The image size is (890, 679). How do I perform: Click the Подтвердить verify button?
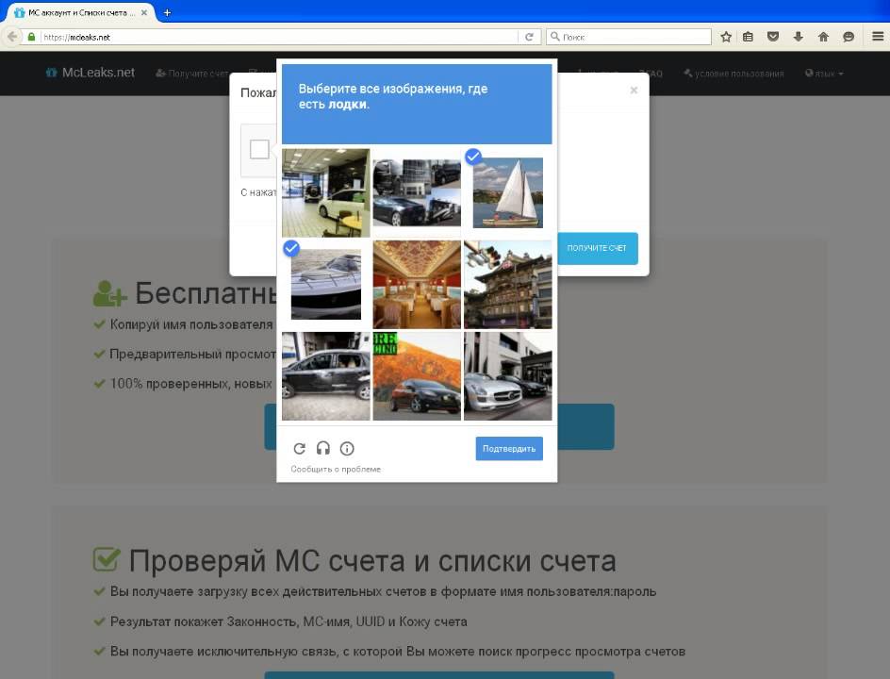509,449
